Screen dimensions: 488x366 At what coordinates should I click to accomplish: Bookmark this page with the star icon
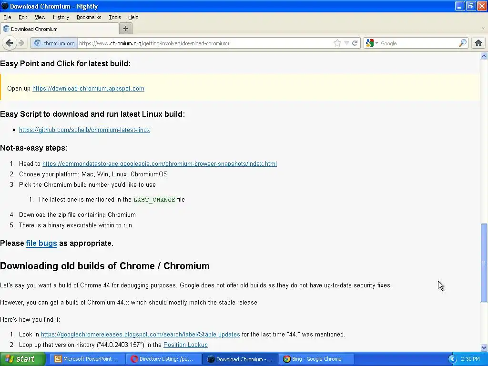pyautogui.click(x=337, y=43)
